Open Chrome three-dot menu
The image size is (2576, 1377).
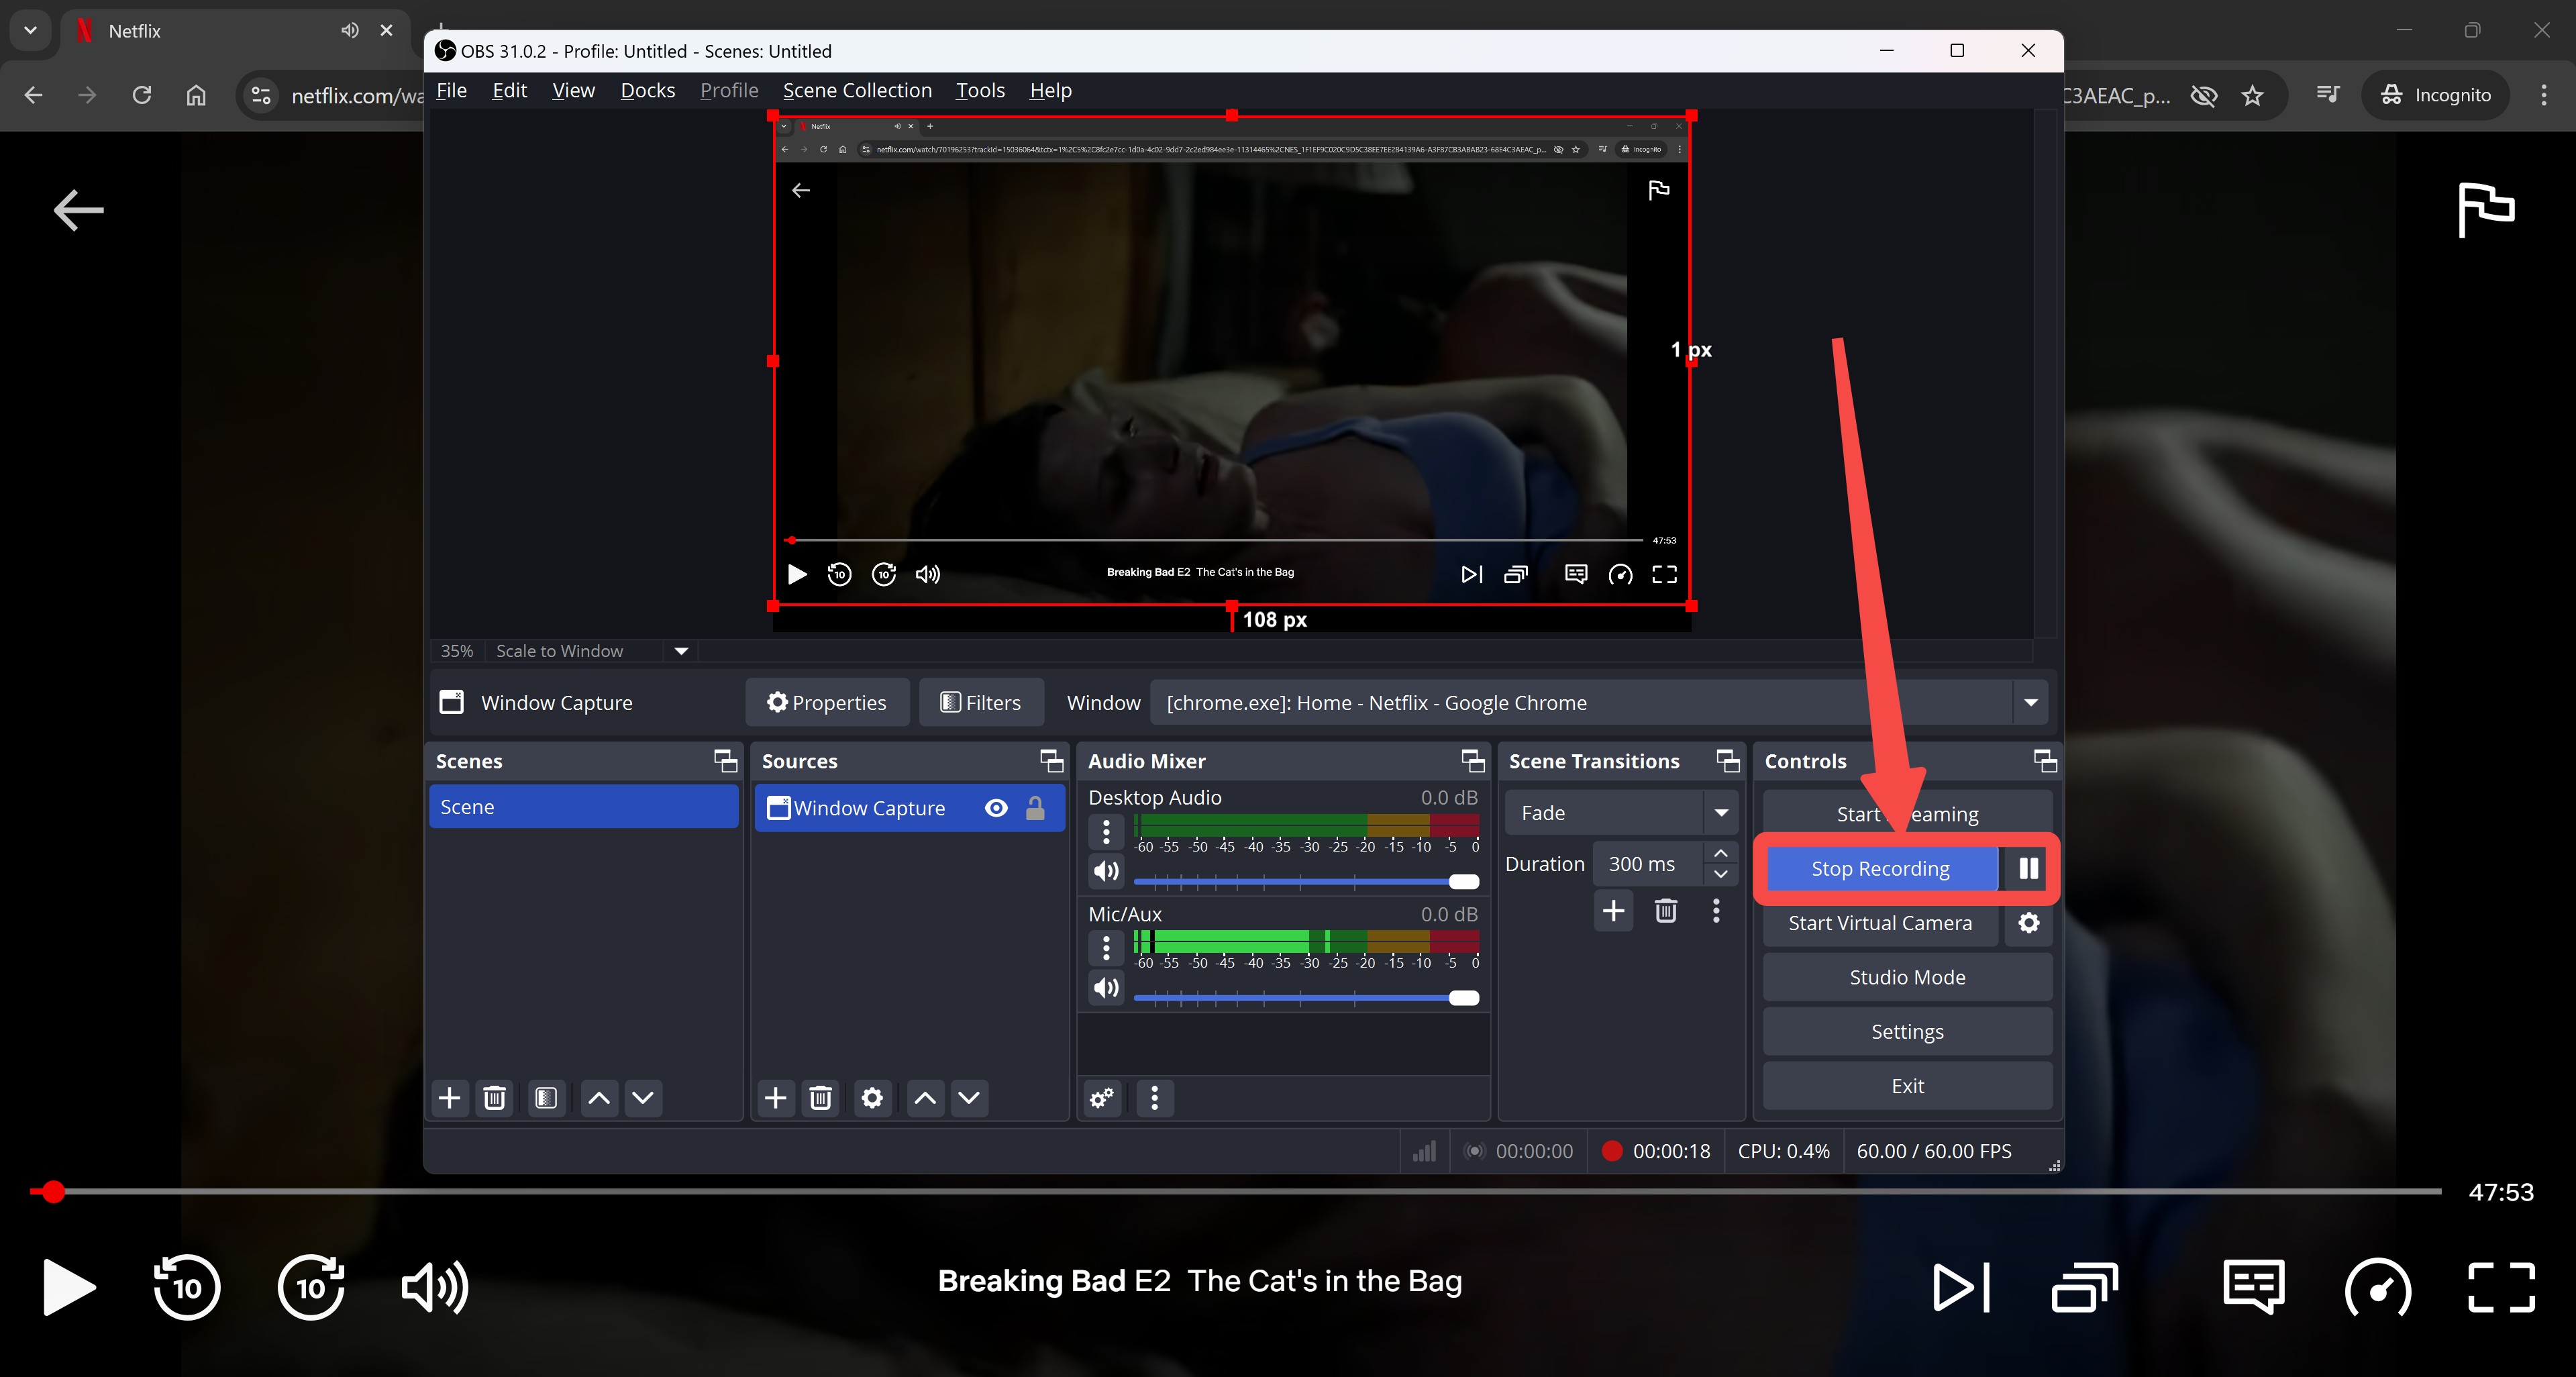coord(2543,95)
